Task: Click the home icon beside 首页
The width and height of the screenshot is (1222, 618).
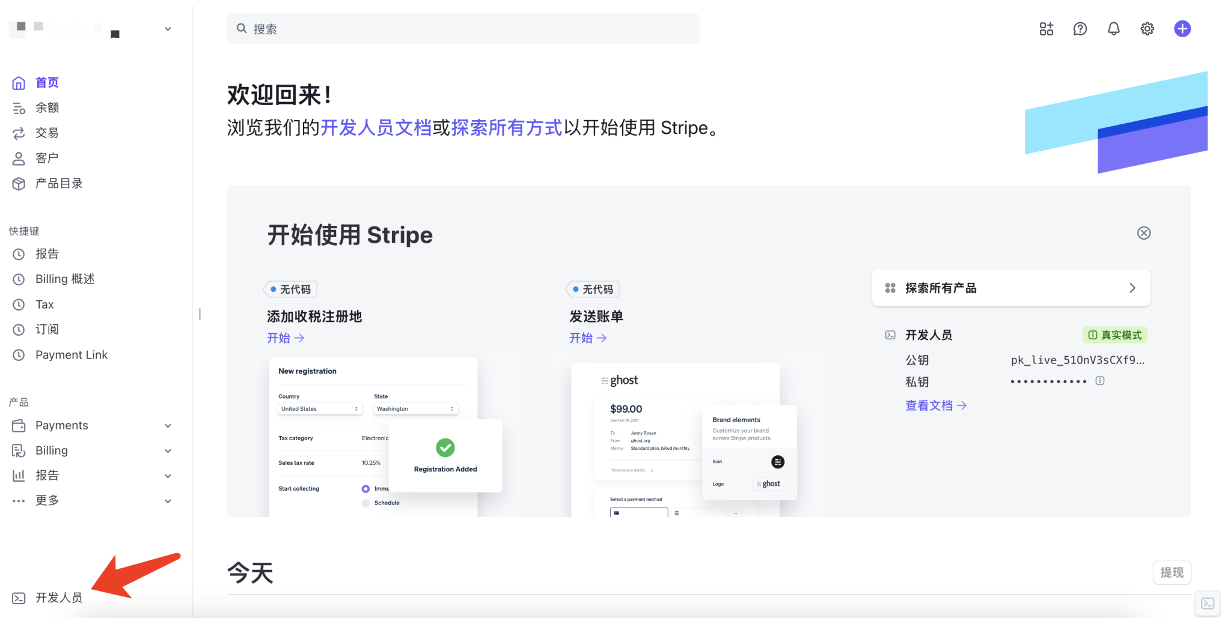Action: tap(19, 83)
